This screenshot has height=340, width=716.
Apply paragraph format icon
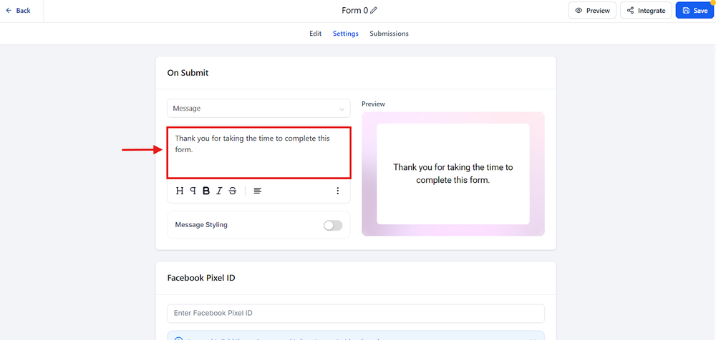(193, 191)
